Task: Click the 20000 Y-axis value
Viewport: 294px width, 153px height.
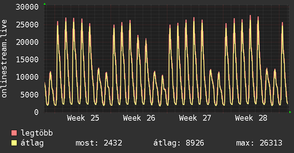Action: (x=27, y=42)
